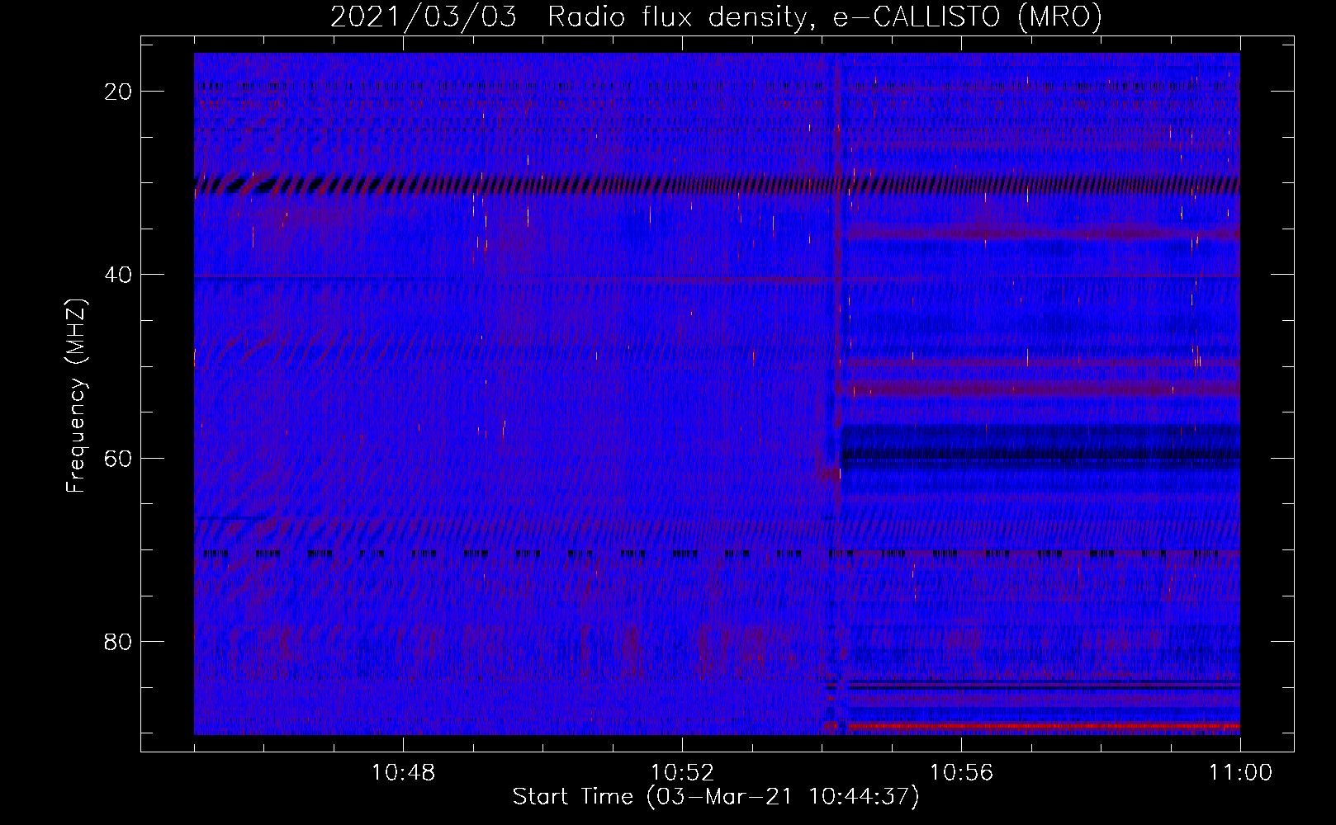Click the dark band near 60 MHz after 10:54

(x=1040, y=453)
